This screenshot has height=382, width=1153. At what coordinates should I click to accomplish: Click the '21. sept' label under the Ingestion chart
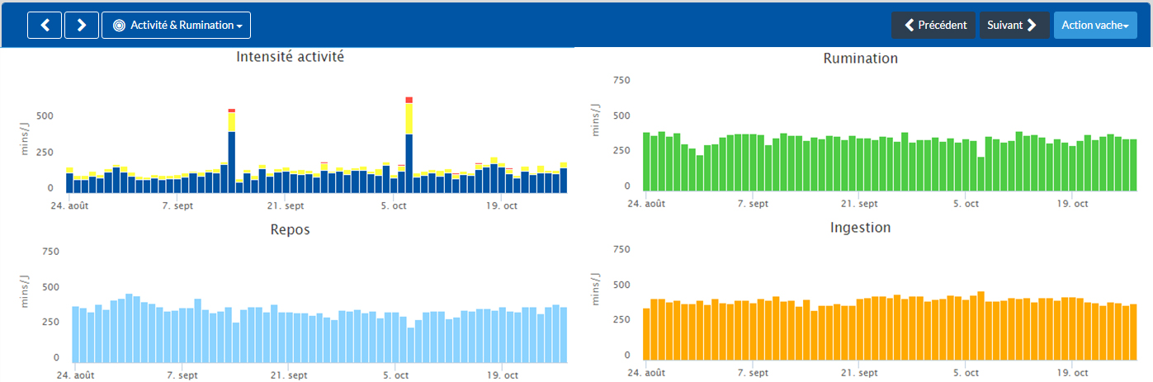(859, 373)
